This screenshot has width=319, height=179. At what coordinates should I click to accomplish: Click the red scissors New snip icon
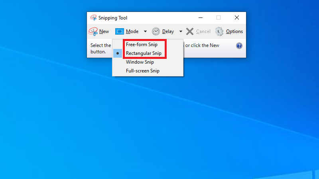click(93, 31)
